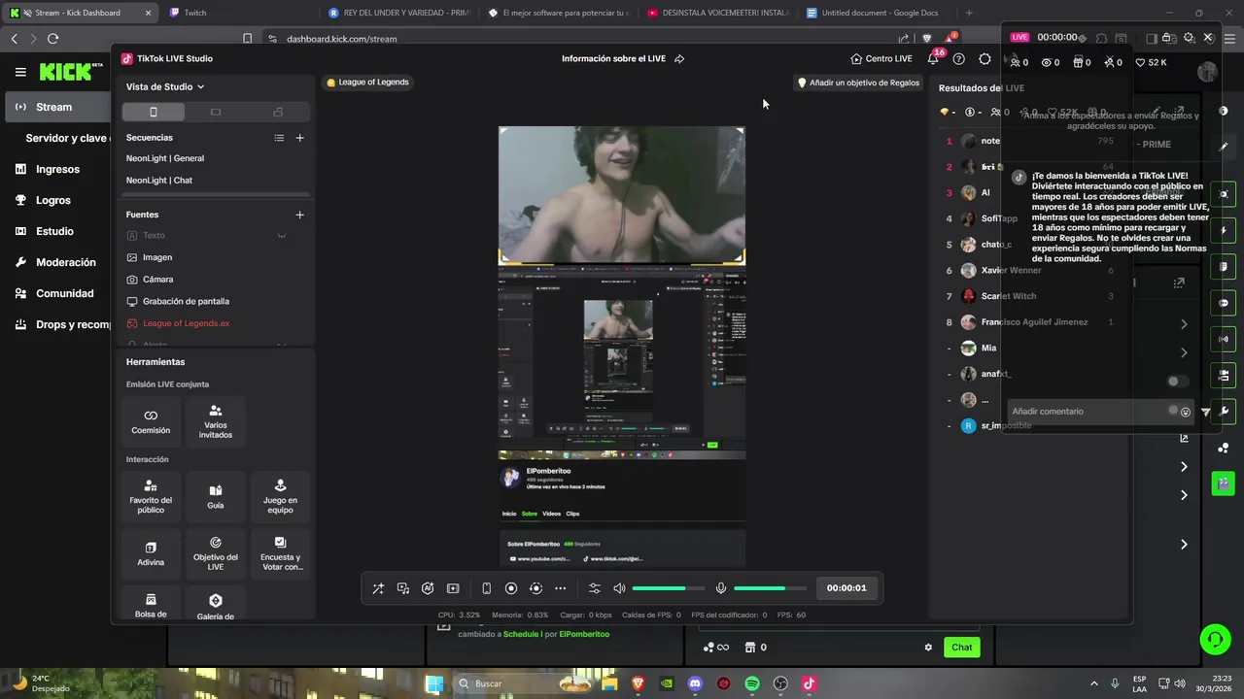
Task: Open Juego en equipo tool
Action: coord(280,496)
